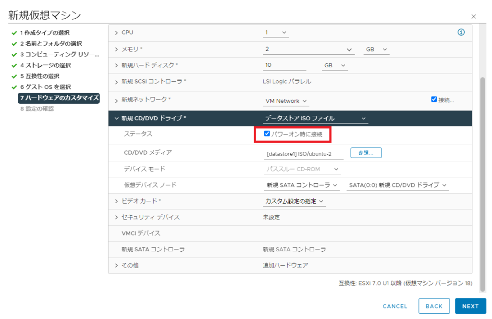Toggle the network 接続 checkbox
The height and width of the screenshot is (319, 492).
tap(434, 99)
